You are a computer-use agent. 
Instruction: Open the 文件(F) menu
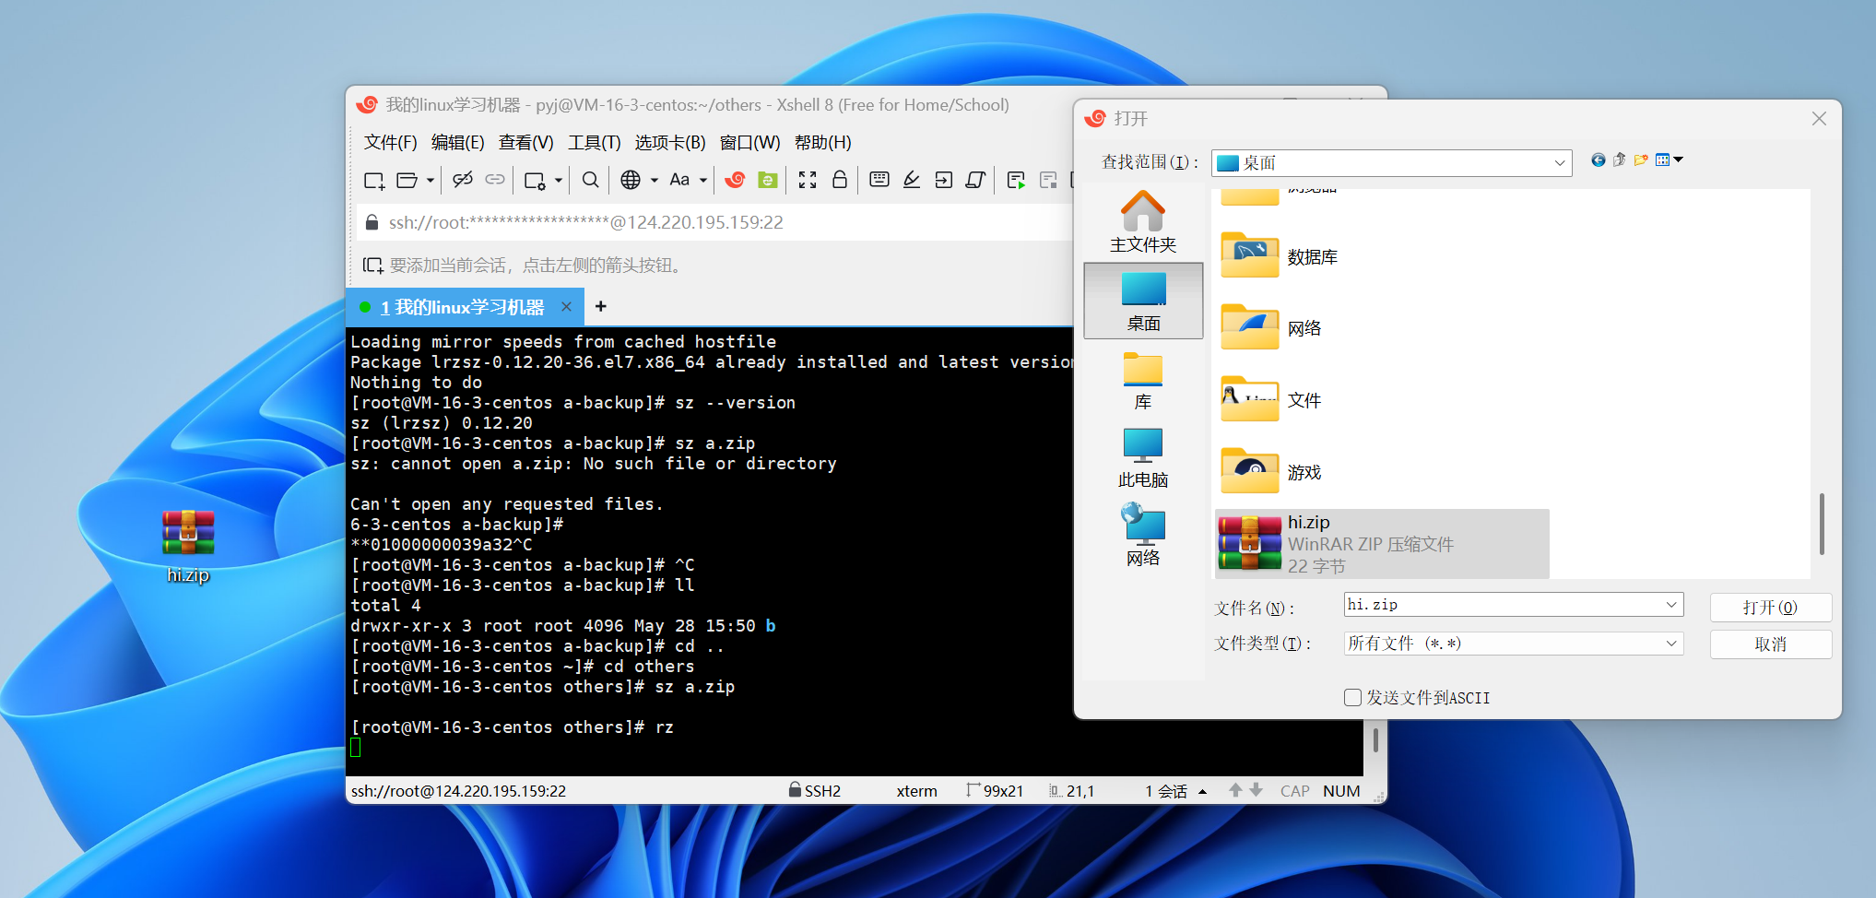click(x=391, y=143)
